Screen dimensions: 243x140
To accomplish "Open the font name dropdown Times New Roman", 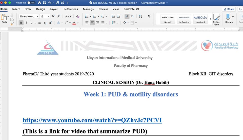I will coord(29,16).
